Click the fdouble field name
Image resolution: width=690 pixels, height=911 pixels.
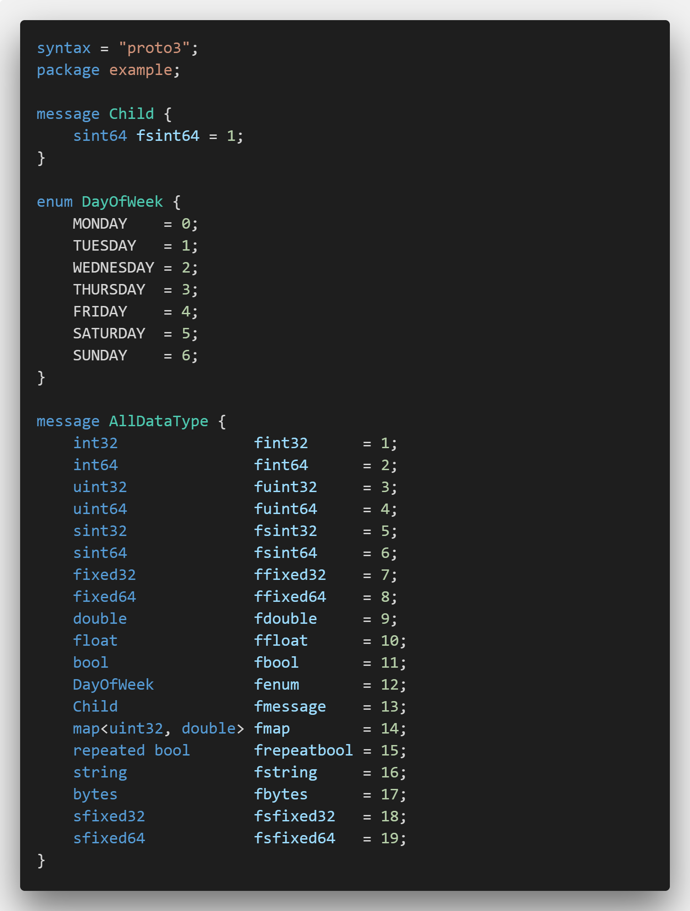286,619
